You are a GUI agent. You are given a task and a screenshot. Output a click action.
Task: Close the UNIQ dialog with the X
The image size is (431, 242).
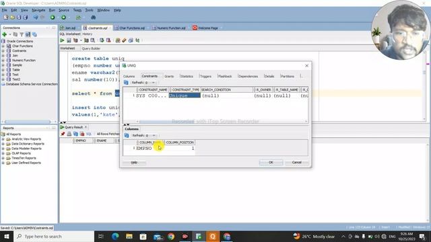point(307,66)
